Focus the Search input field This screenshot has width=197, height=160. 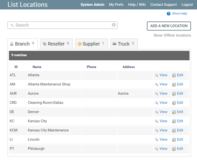pyautogui.click(x=62, y=25)
